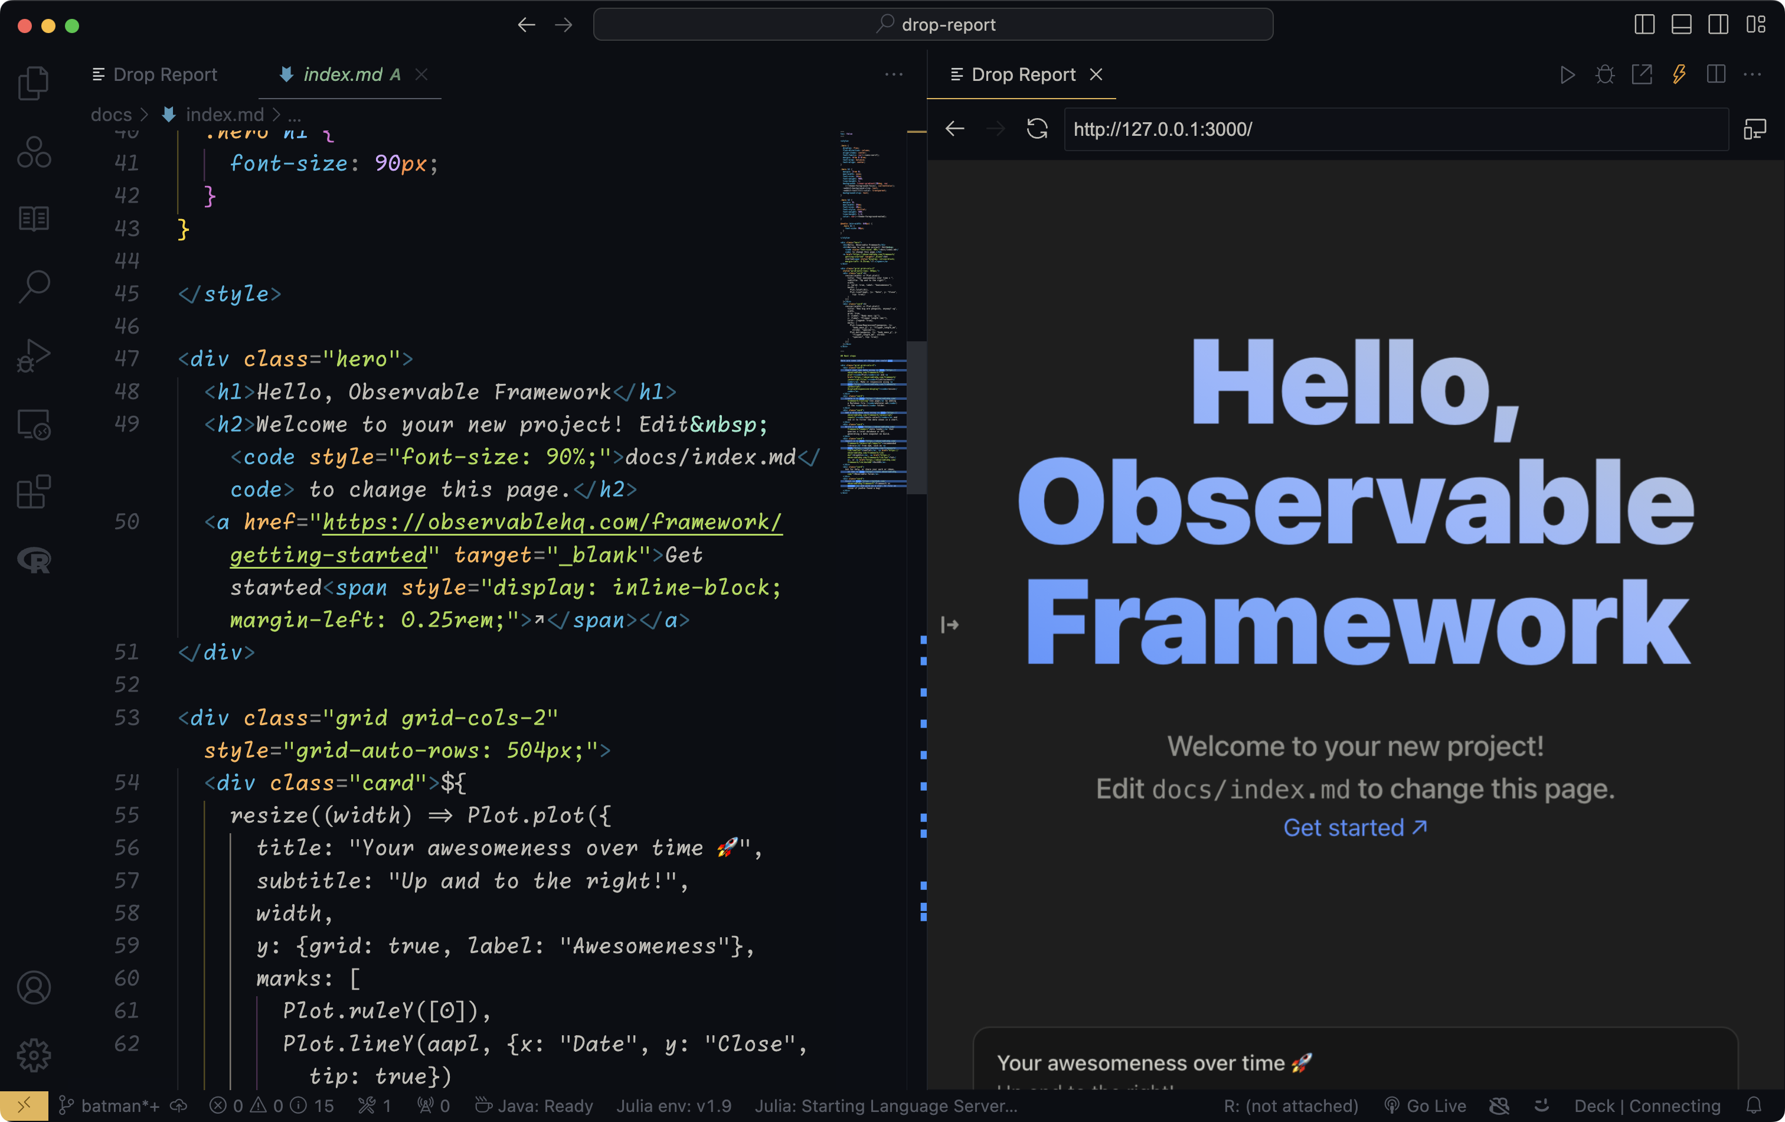Image resolution: width=1785 pixels, height=1122 pixels.
Task: Expand the index.md breadcrumb segment
Action: coord(224,115)
